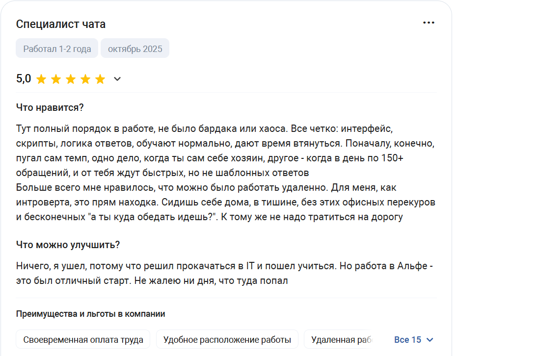Screen dimensions: 537x356
Task: Select the 'октябрь 2025' date tag
Action: 135,48
